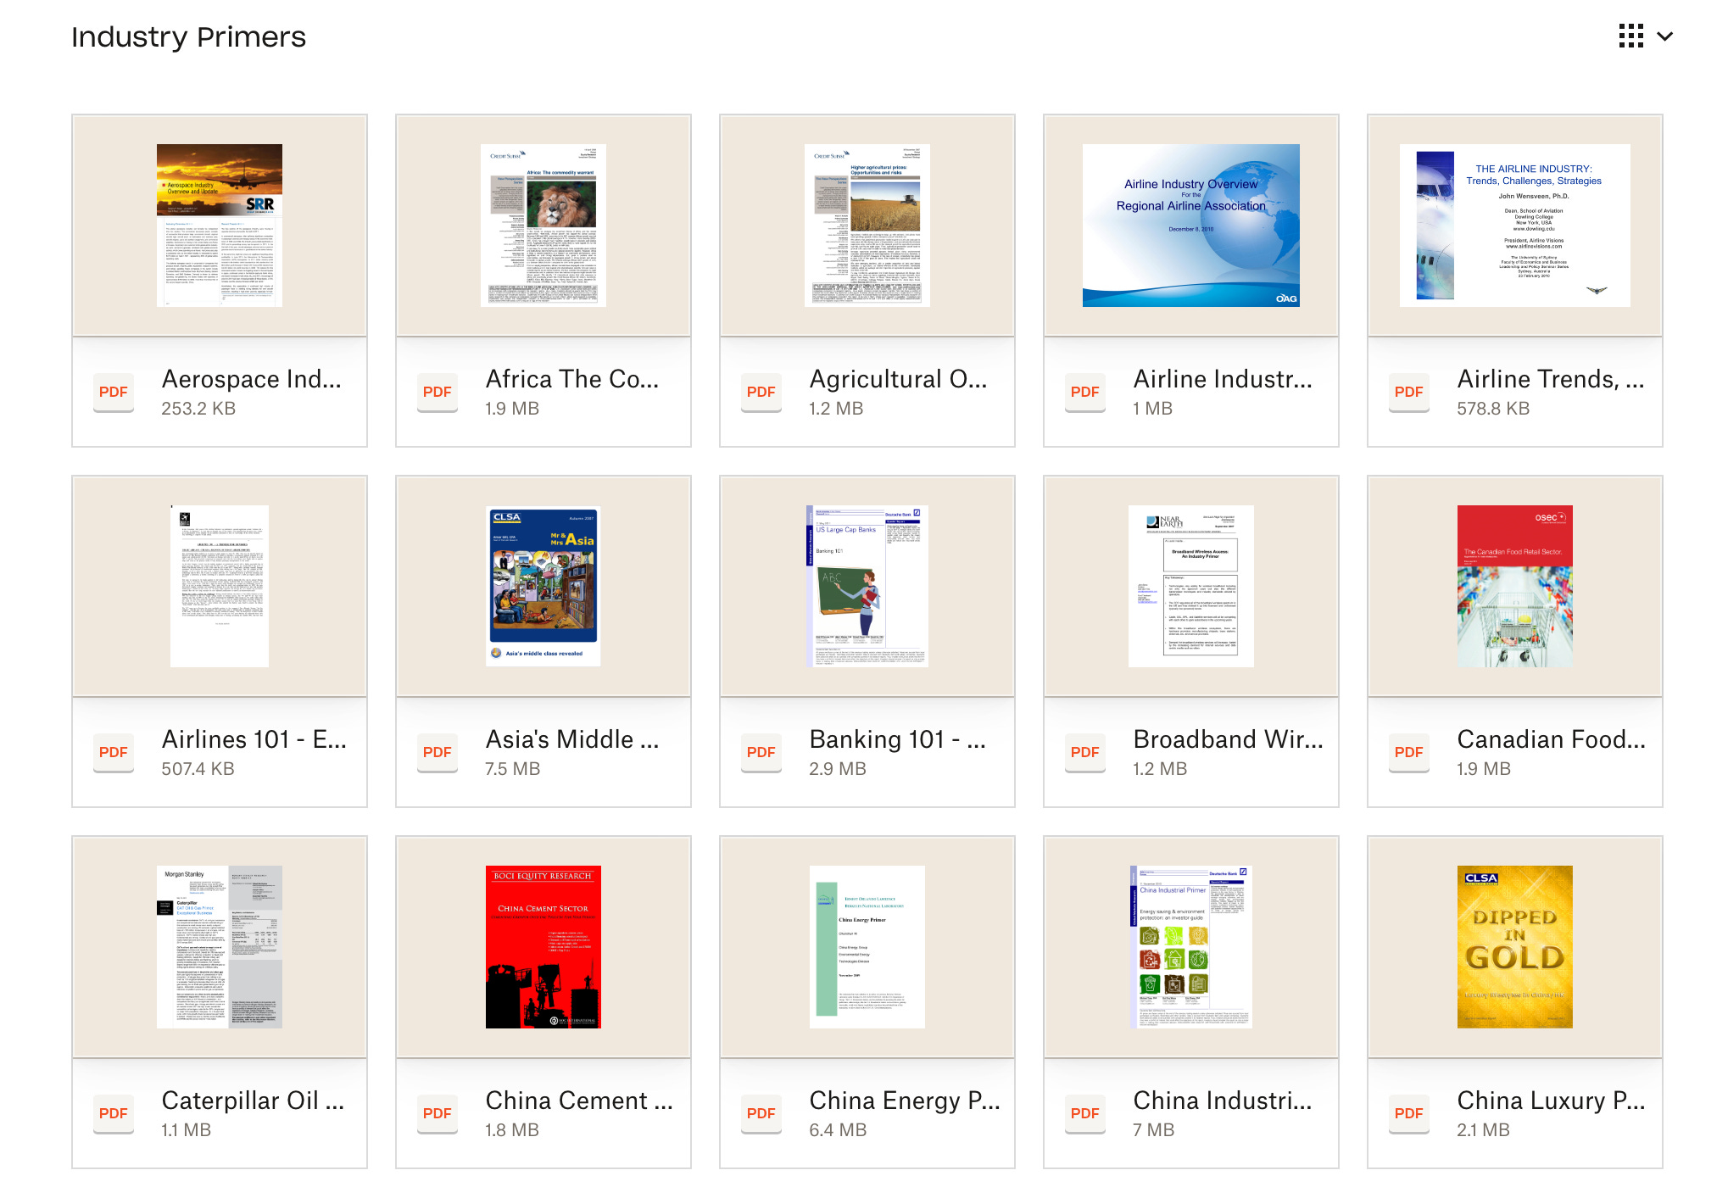Click the PDF badge on Airline Trends card
Image resolution: width=1728 pixels, height=1187 pixels.
coord(1408,392)
